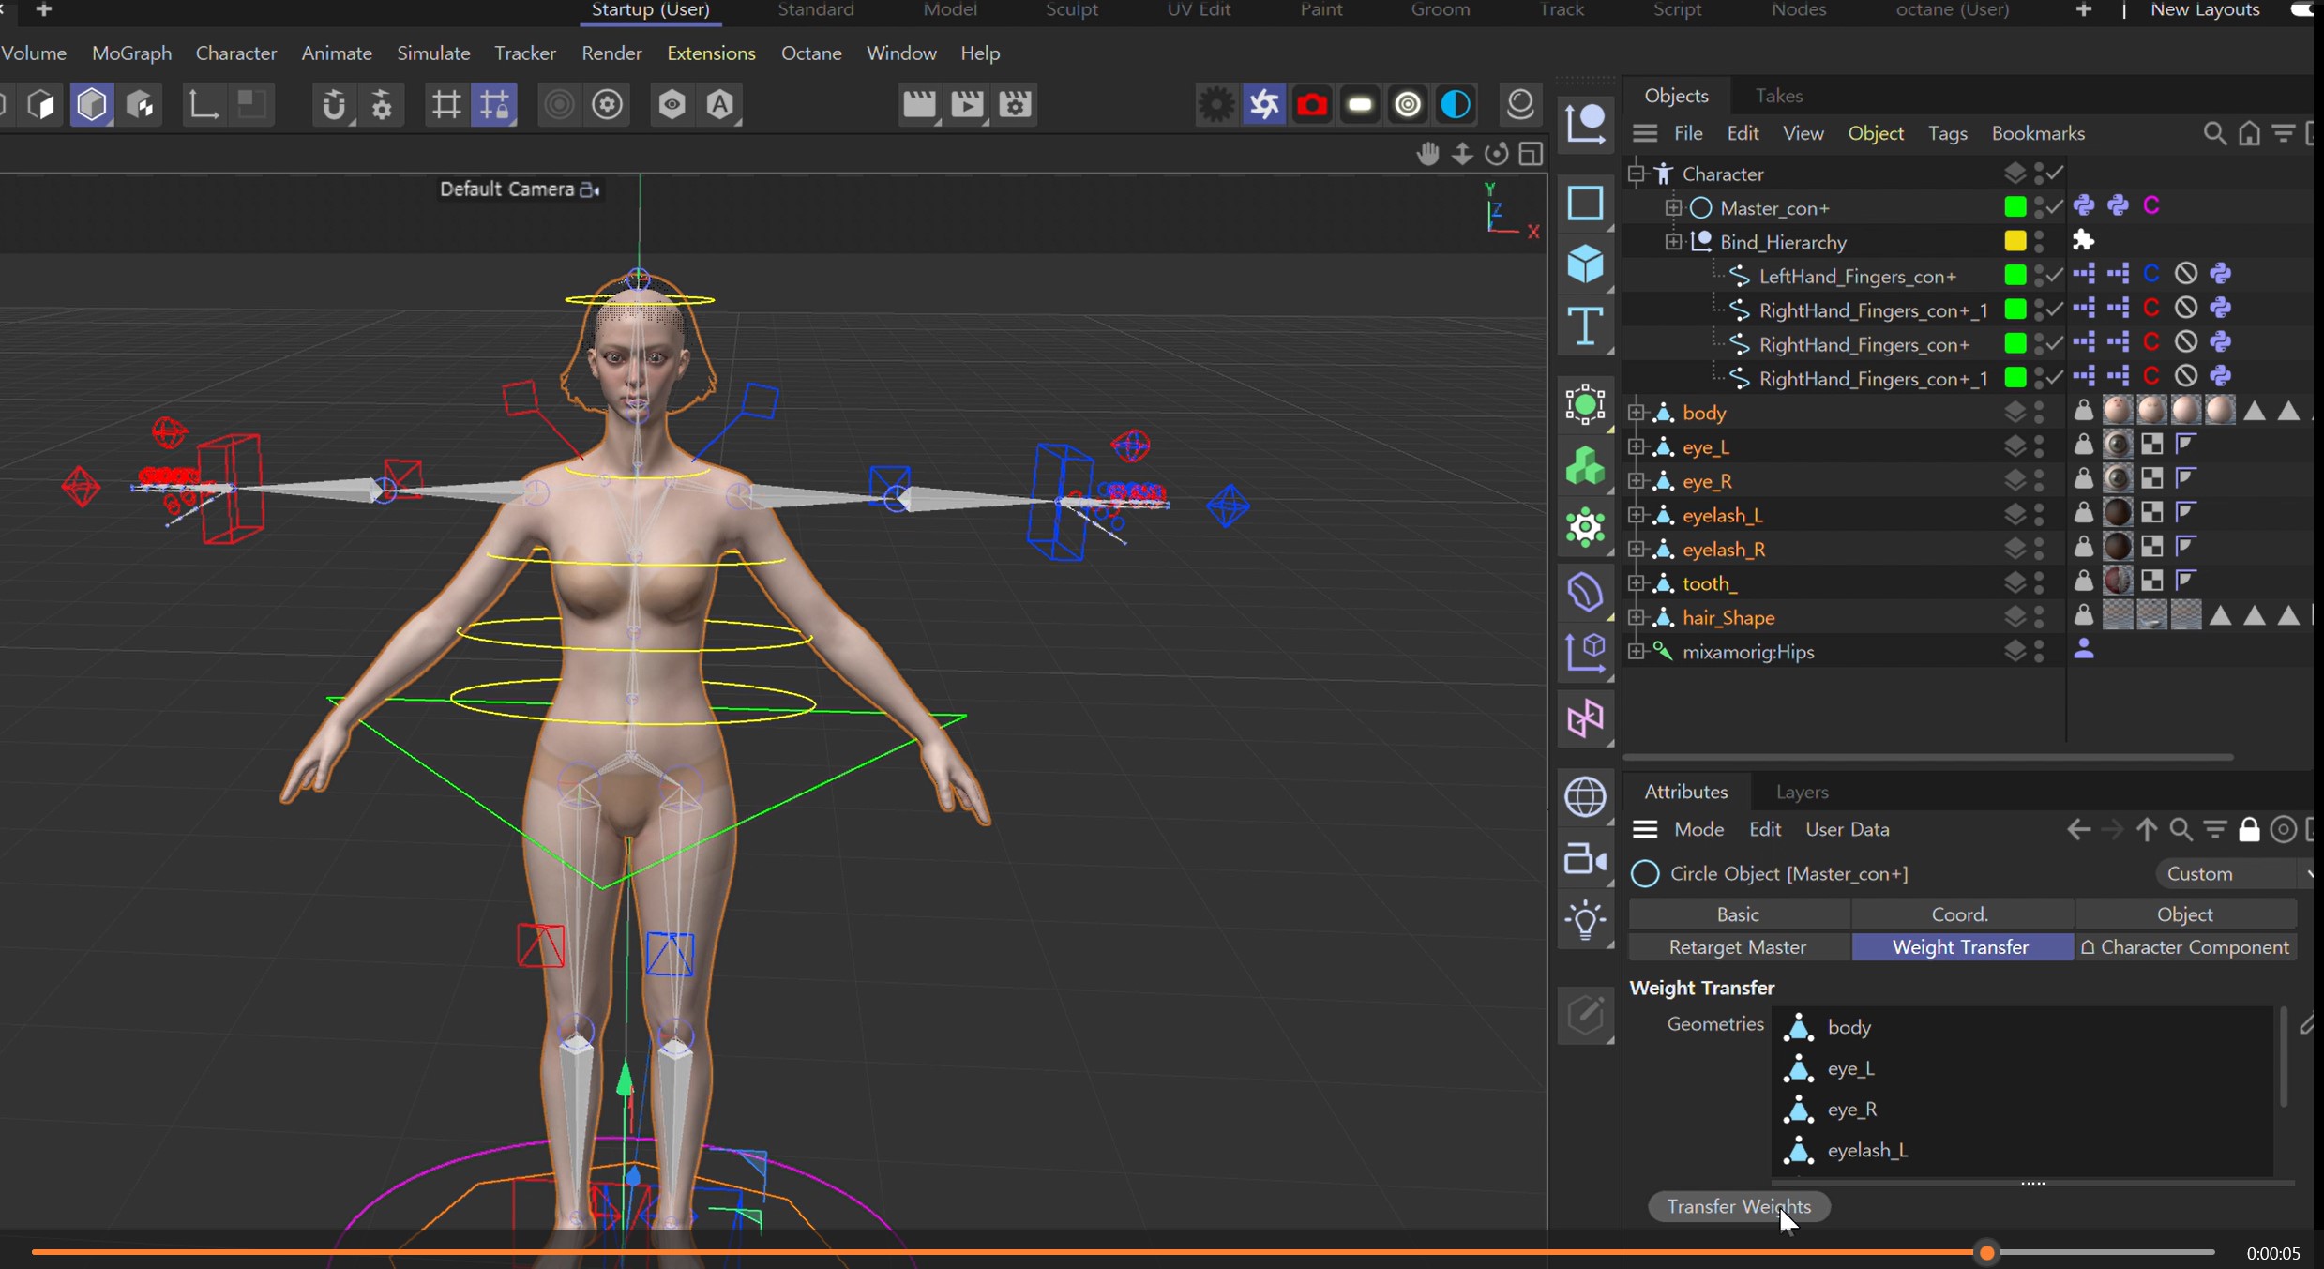Click the New Layouts button
2324x1269 pixels.
click(x=2204, y=10)
